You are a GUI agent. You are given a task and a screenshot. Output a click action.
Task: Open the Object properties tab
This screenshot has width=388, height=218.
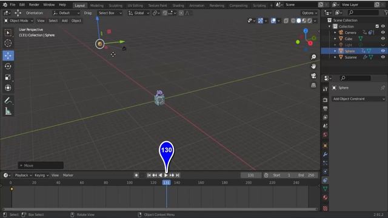pos(325,145)
